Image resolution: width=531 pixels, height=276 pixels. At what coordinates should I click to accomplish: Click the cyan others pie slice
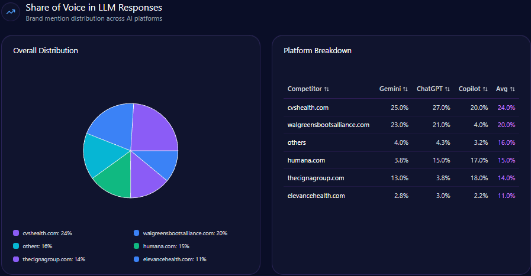pyautogui.click(x=97, y=155)
